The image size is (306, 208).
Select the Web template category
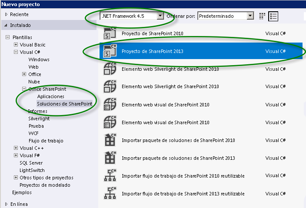(33, 67)
